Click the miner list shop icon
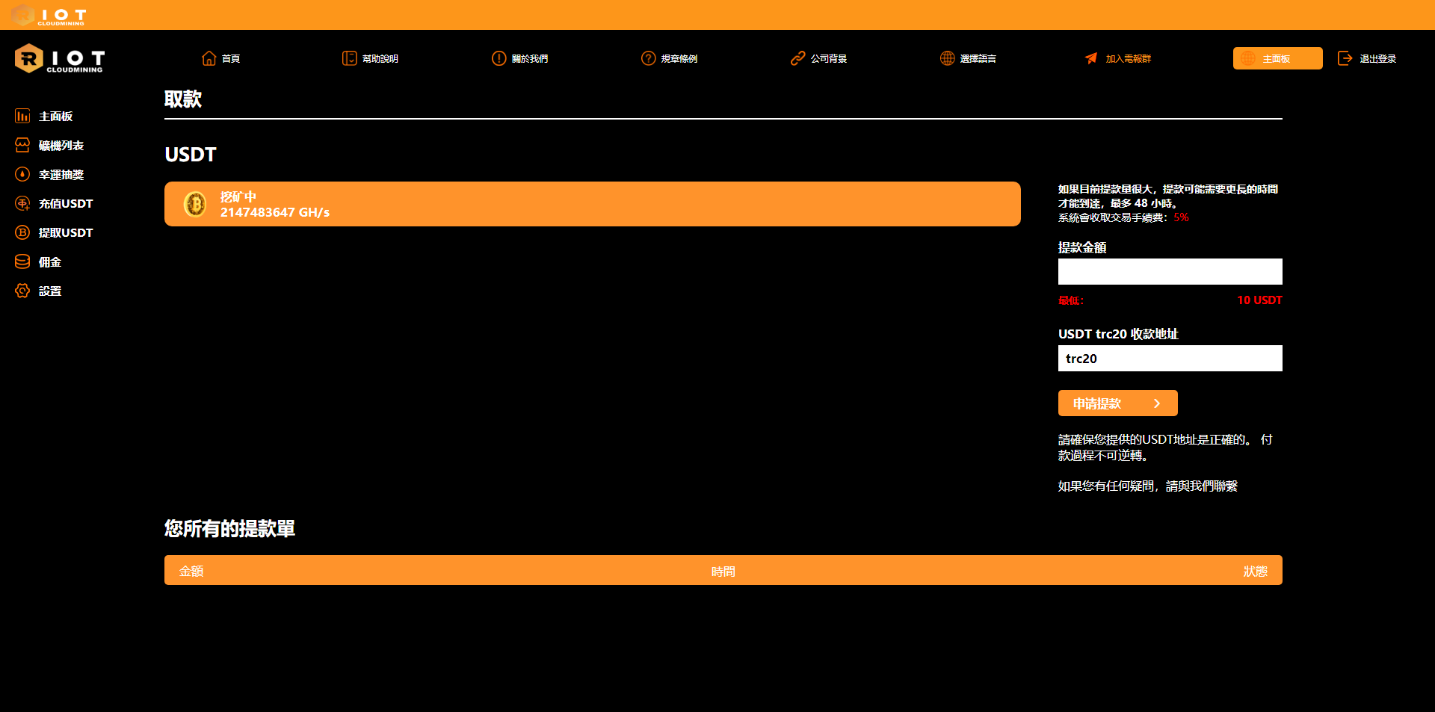Viewport: 1435px width, 712px height. coord(22,145)
